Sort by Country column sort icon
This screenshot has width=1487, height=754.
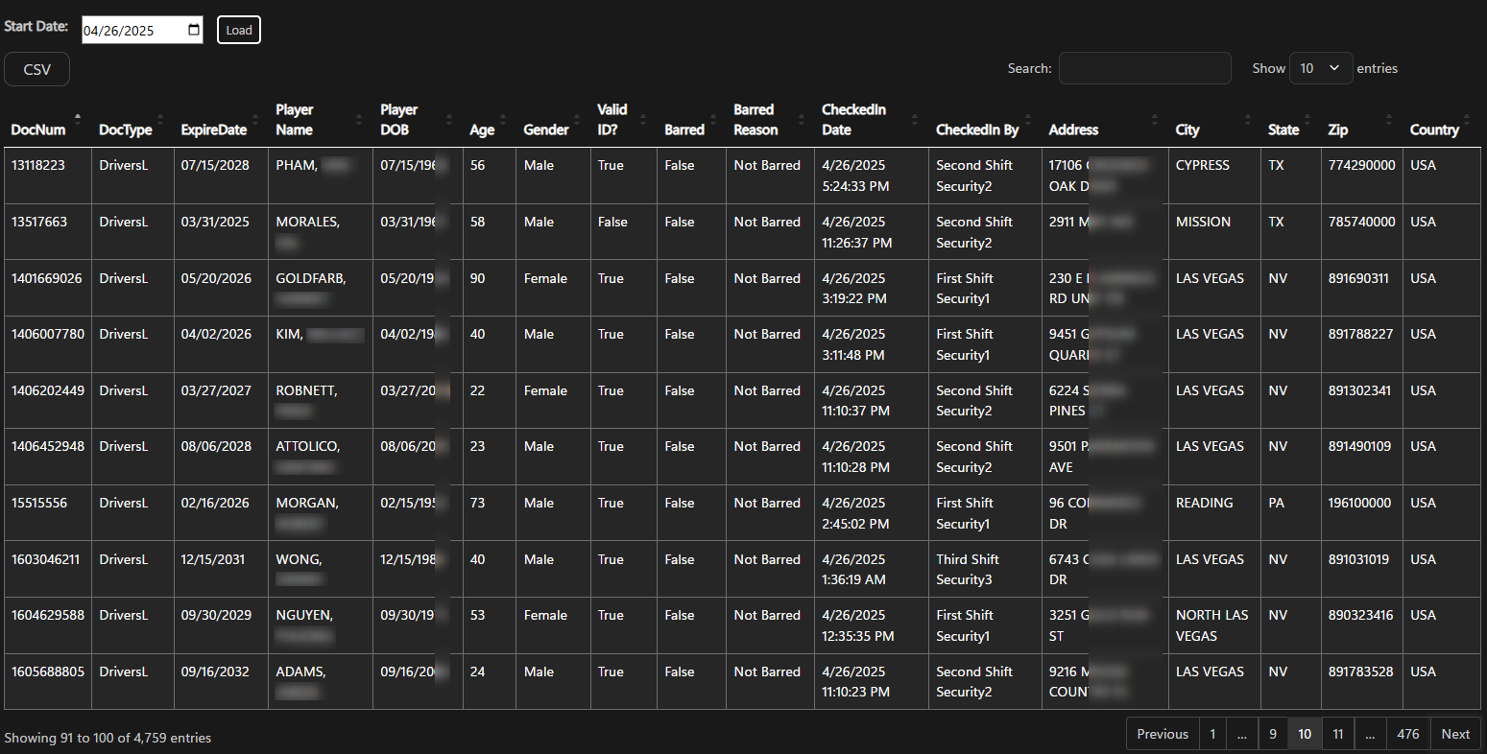(1468, 120)
